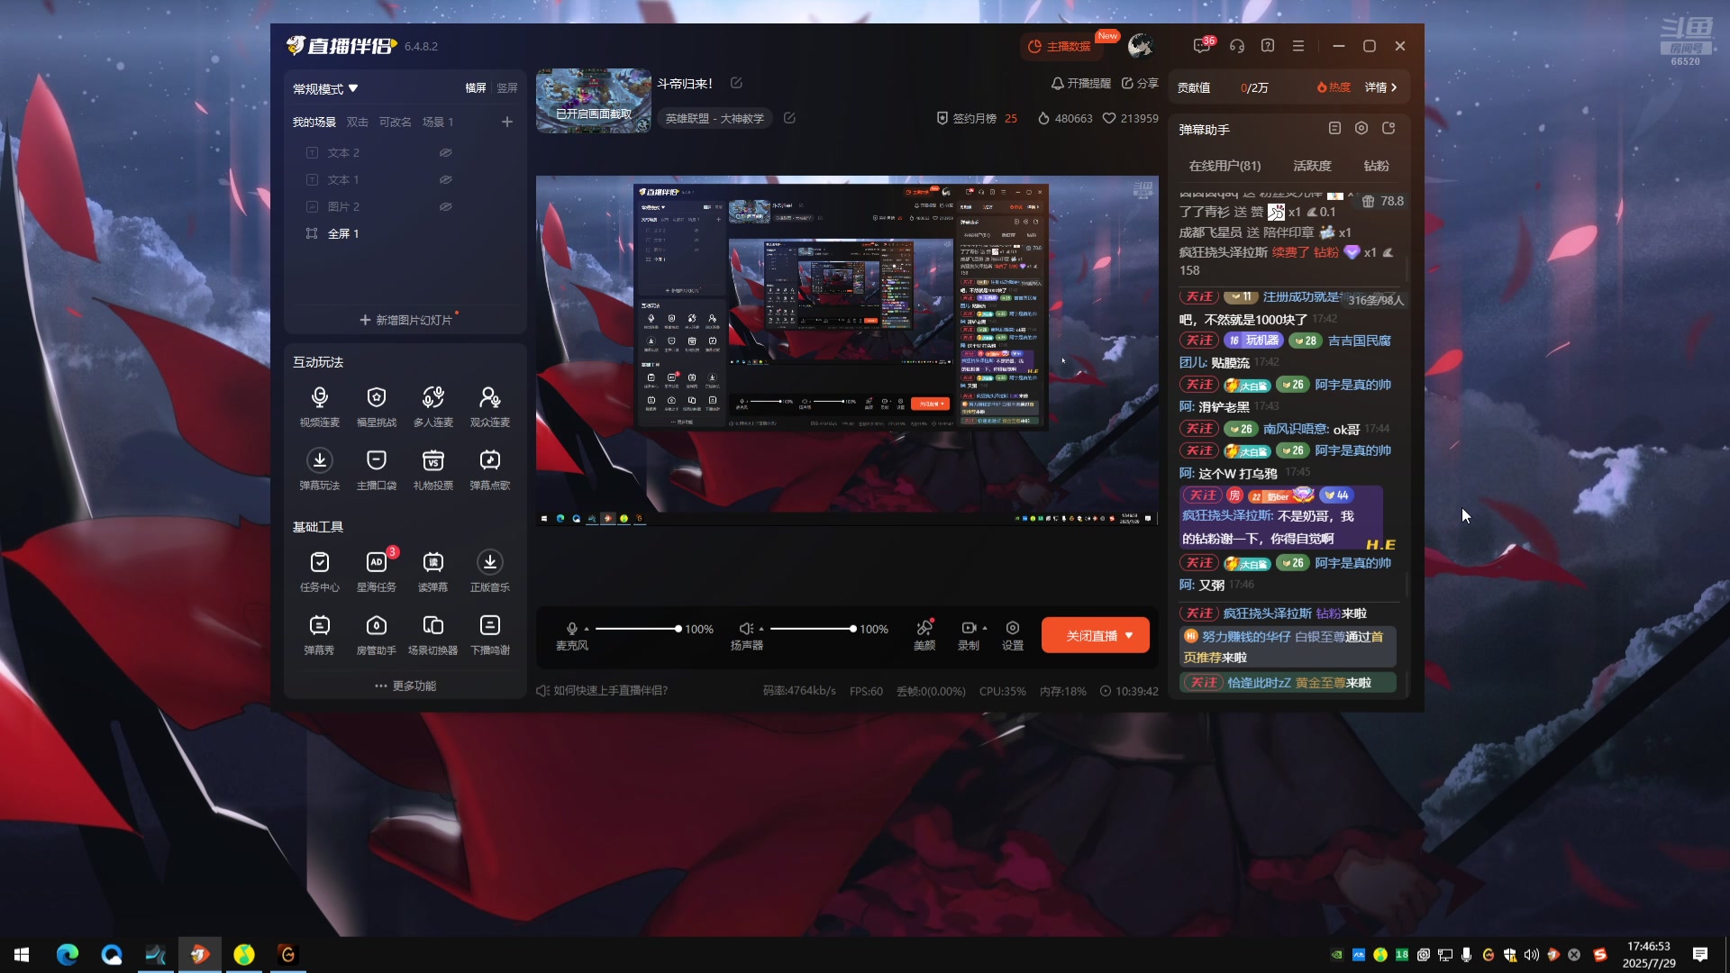Switch layout to 竖屏 portrait
The width and height of the screenshot is (1730, 973).
tap(507, 88)
